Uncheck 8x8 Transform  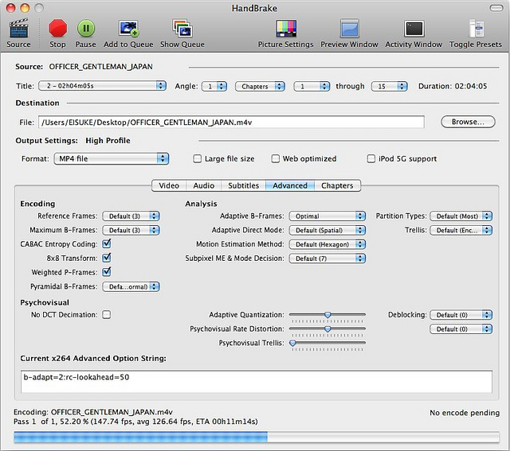pyautogui.click(x=106, y=258)
